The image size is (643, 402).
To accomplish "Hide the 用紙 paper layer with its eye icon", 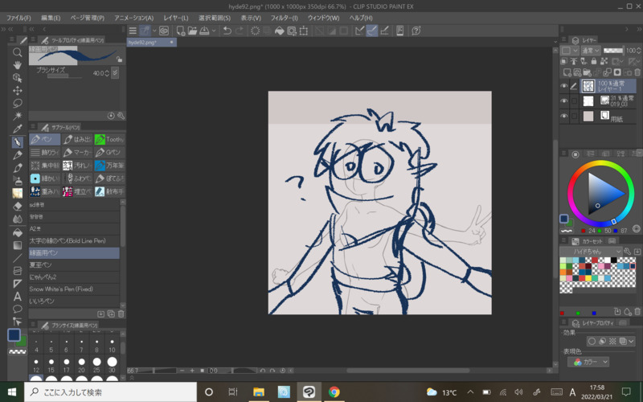I will click(x=564, y=116).
